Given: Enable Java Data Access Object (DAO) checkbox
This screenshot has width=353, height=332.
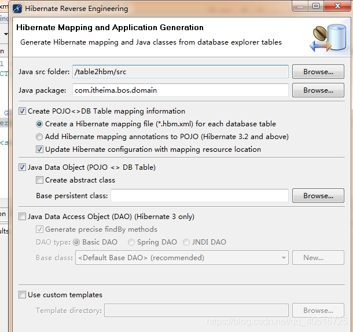Looking at the screenshot, I should (x=22, y=217).
